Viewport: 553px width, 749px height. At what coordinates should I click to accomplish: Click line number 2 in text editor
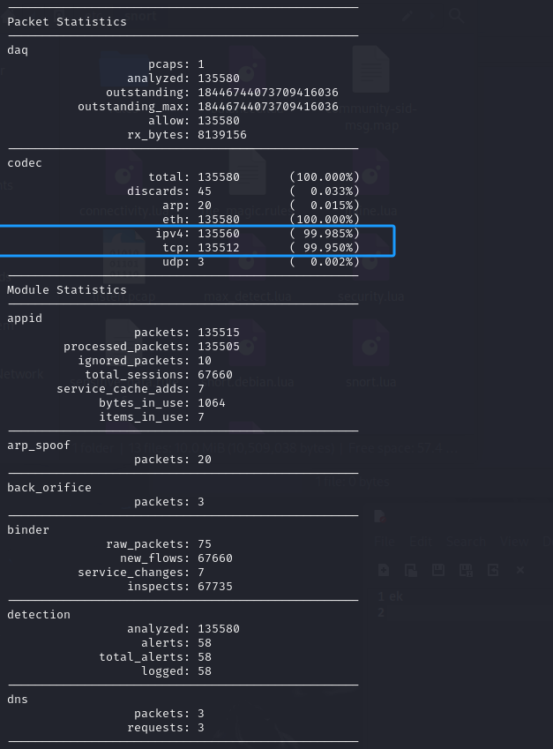(x=381, y=612)
